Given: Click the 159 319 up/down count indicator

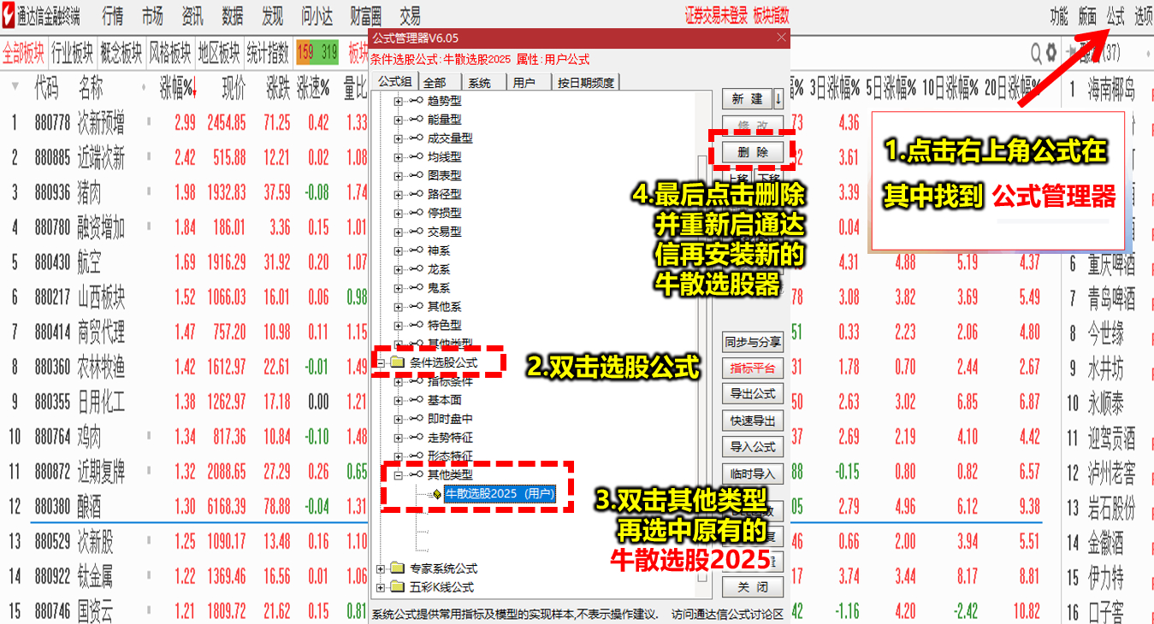Looking at the screenshot, I should [x=317, y=53].
